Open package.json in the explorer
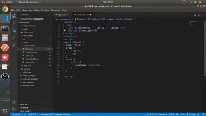Screen dimensions: 206x116 28,82
